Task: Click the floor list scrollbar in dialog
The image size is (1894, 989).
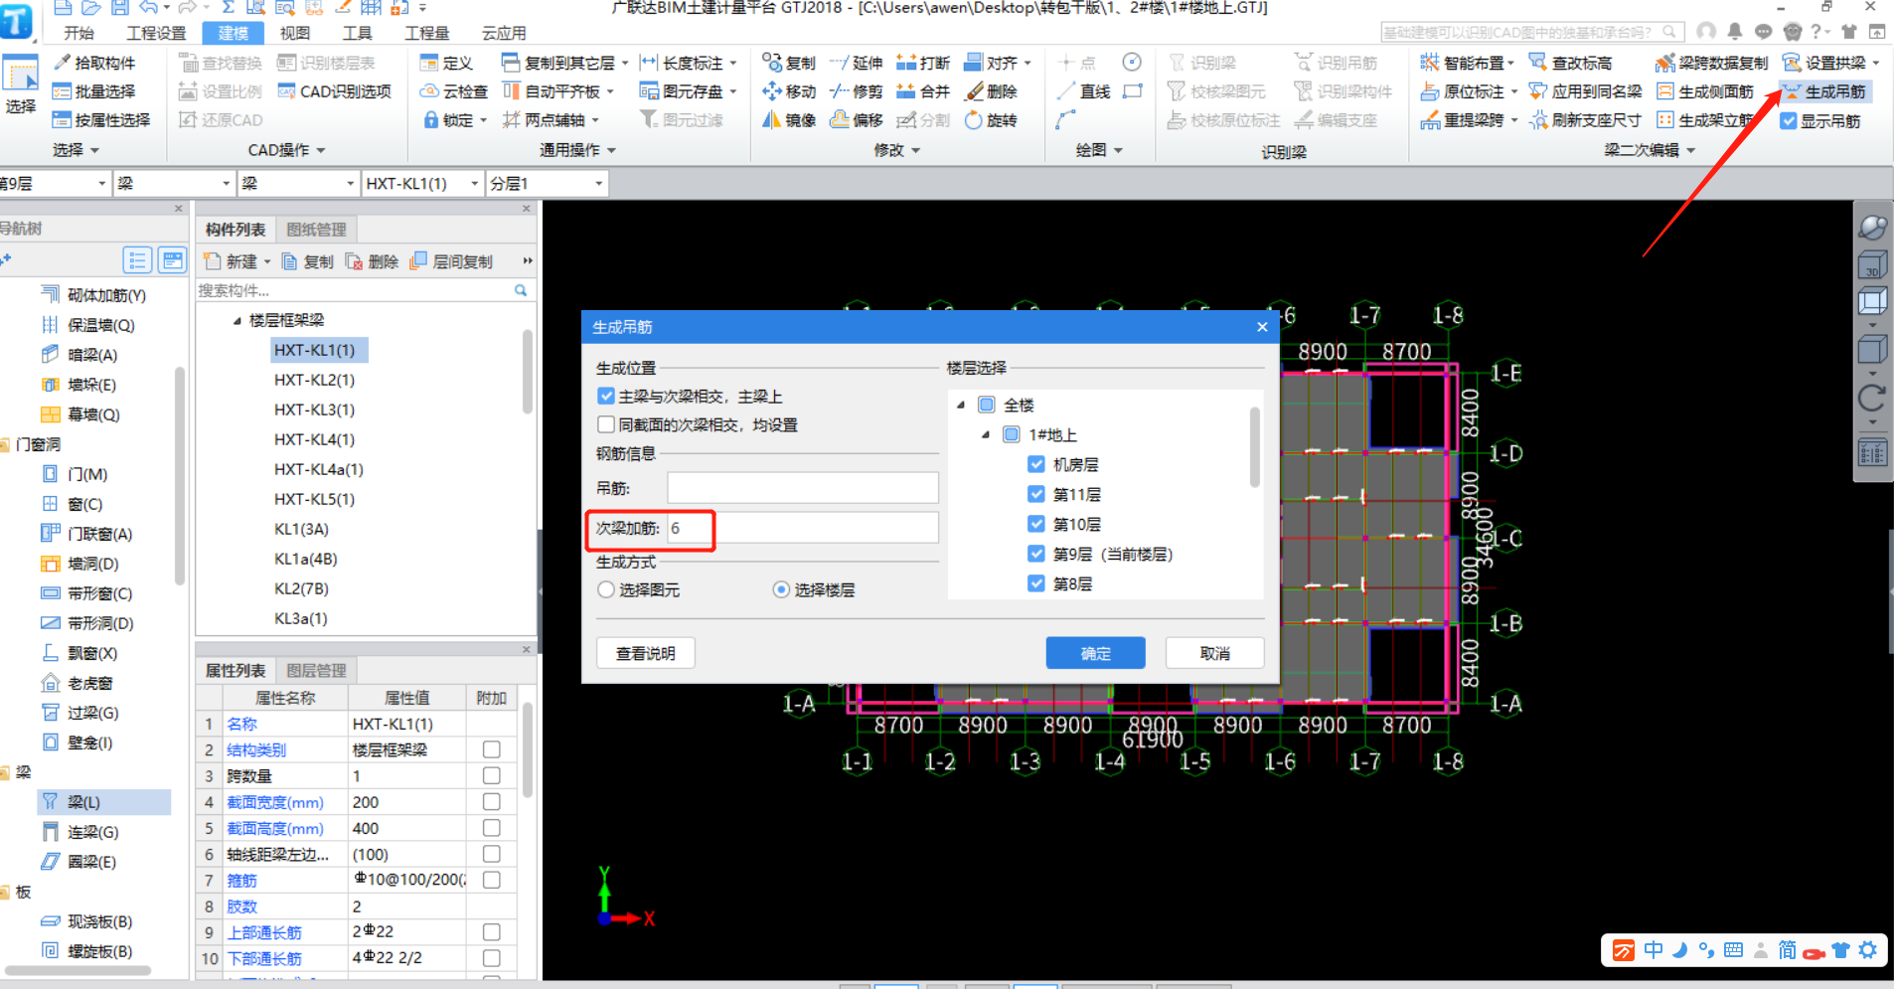Action: click(1255, 447)
